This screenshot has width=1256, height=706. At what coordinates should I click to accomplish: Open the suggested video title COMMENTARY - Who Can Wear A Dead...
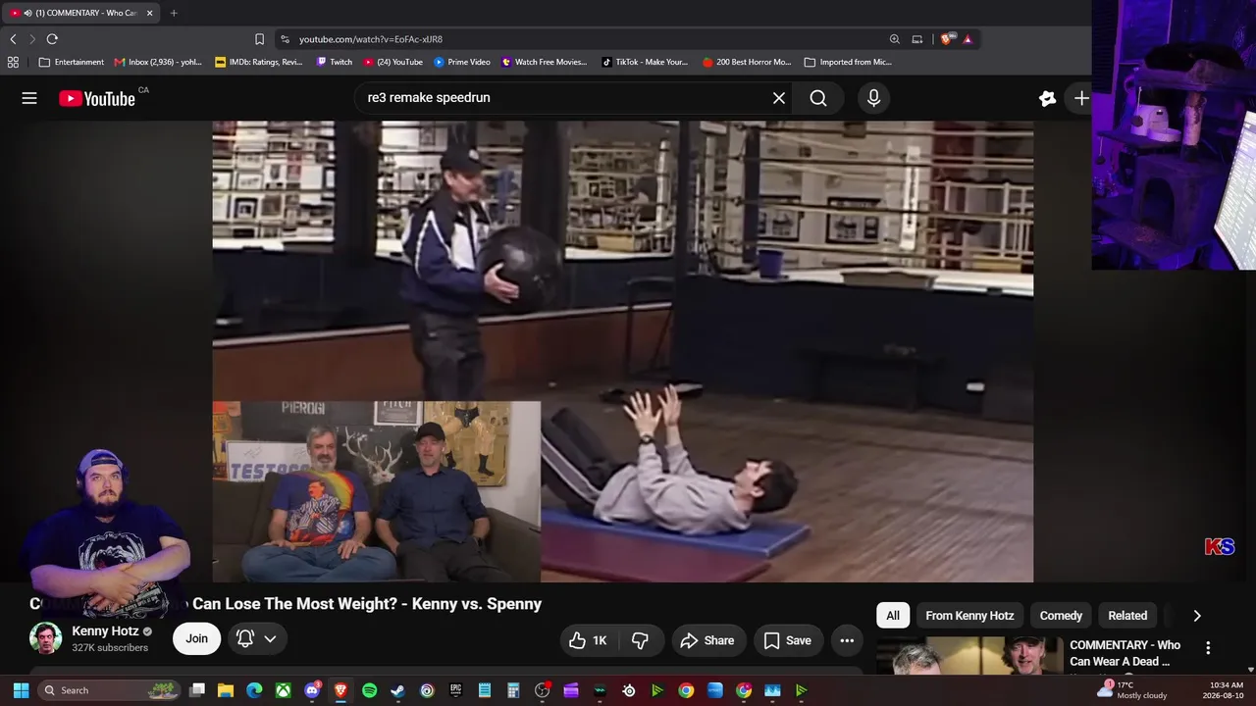click(x=1125, y=653)
